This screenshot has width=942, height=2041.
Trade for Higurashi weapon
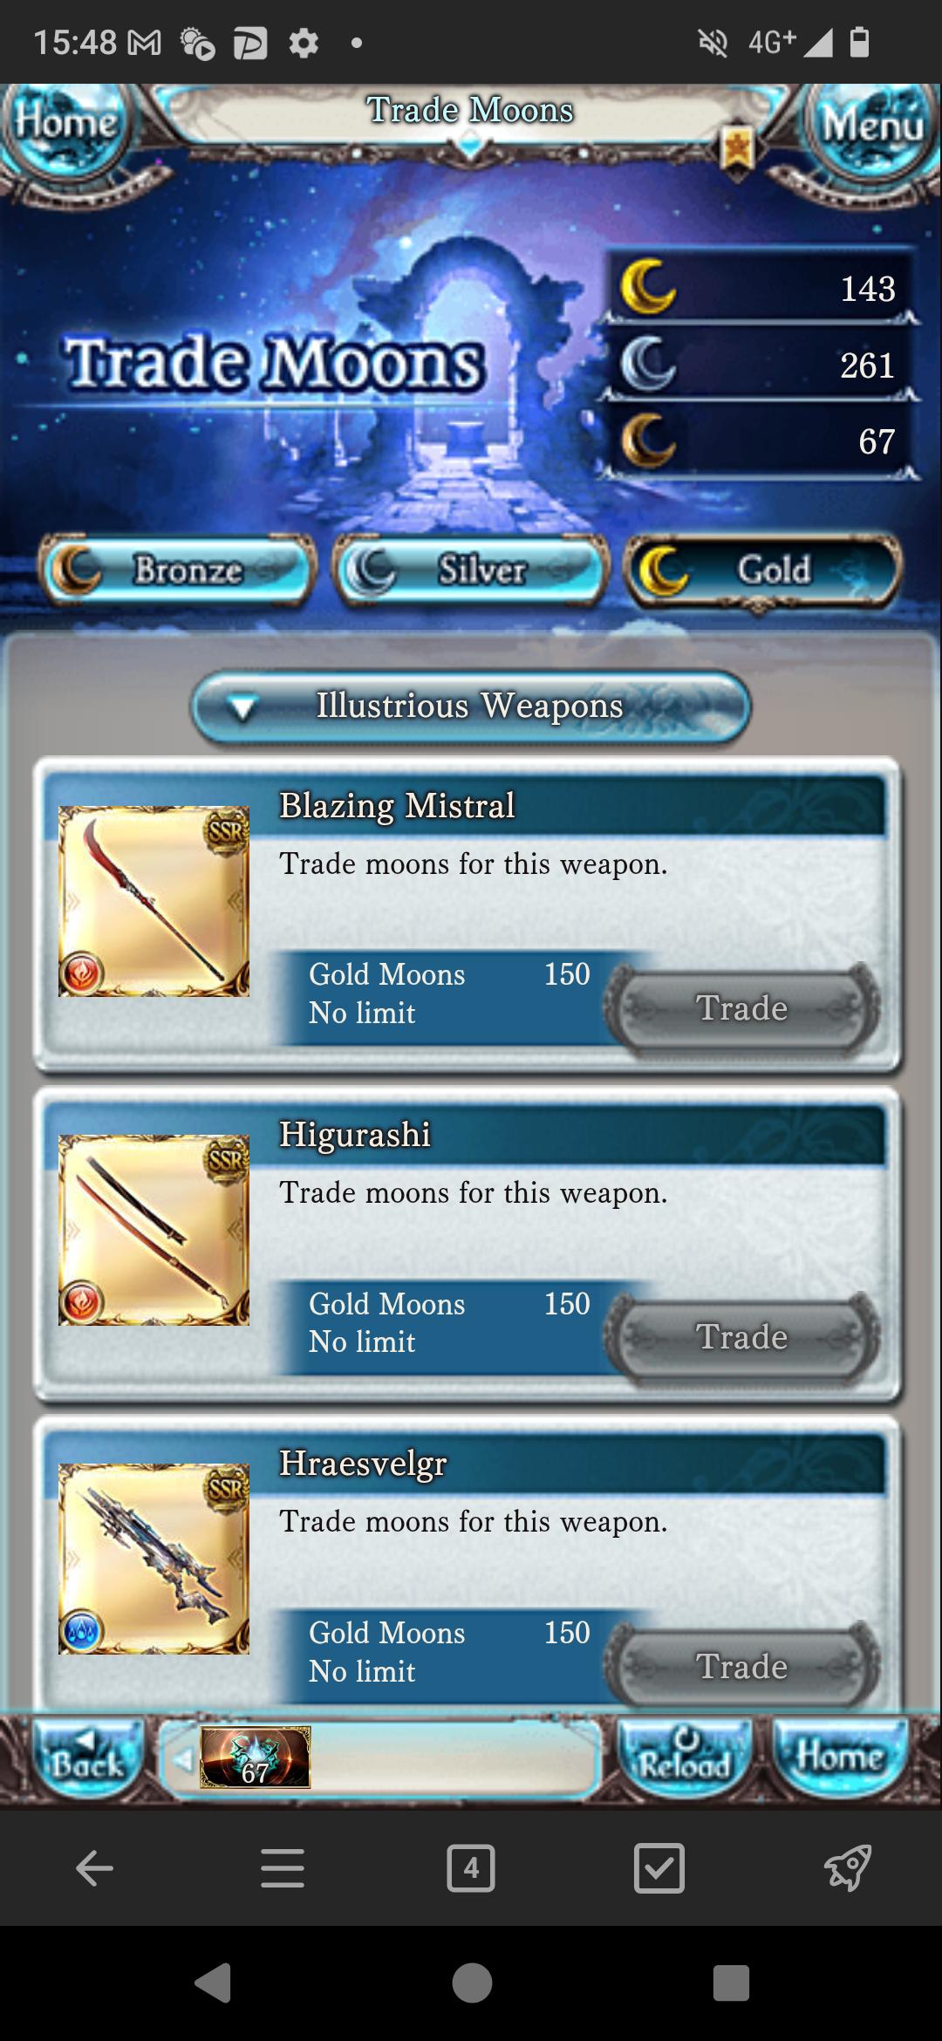742,1337
